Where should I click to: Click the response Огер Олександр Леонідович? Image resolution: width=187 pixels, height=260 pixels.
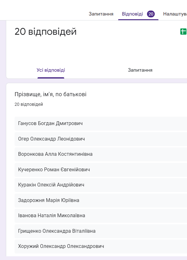(x=51, y=139)
